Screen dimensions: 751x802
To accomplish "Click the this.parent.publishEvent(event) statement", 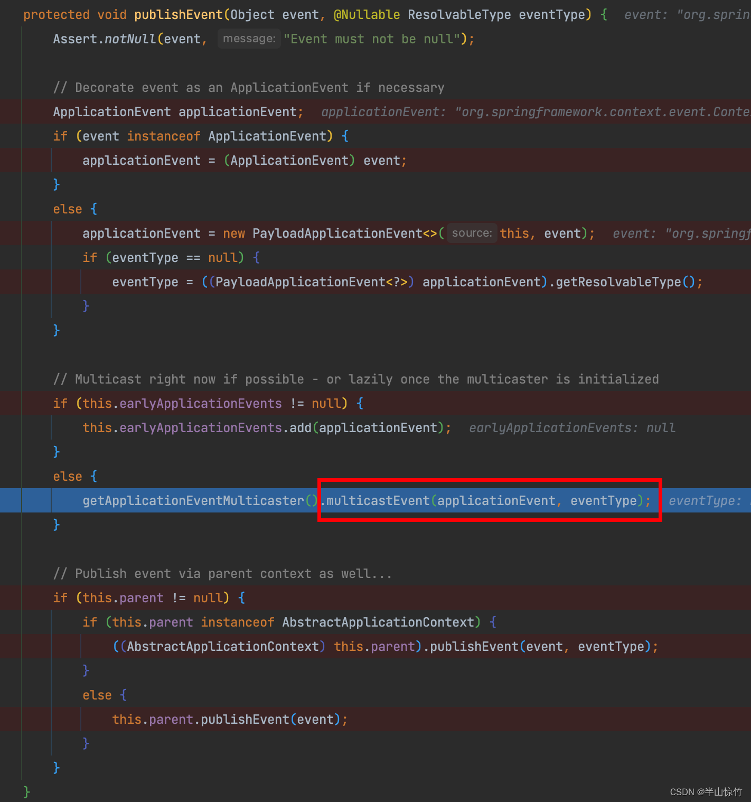I will coord(230,720).
